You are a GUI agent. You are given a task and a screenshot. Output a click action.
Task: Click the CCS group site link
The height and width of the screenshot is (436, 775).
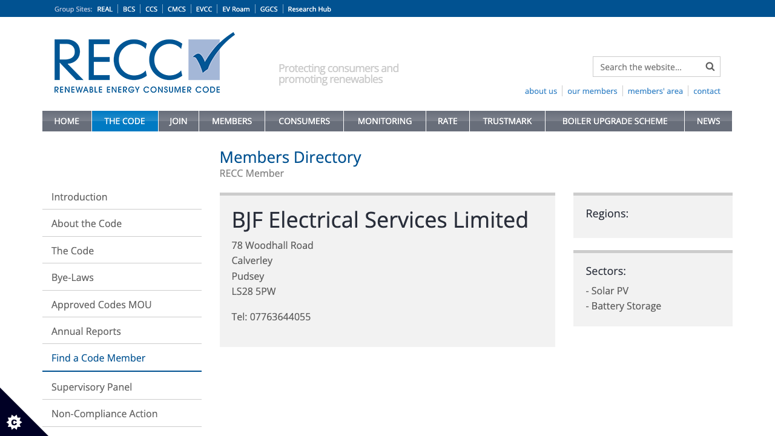pos(151,8)
